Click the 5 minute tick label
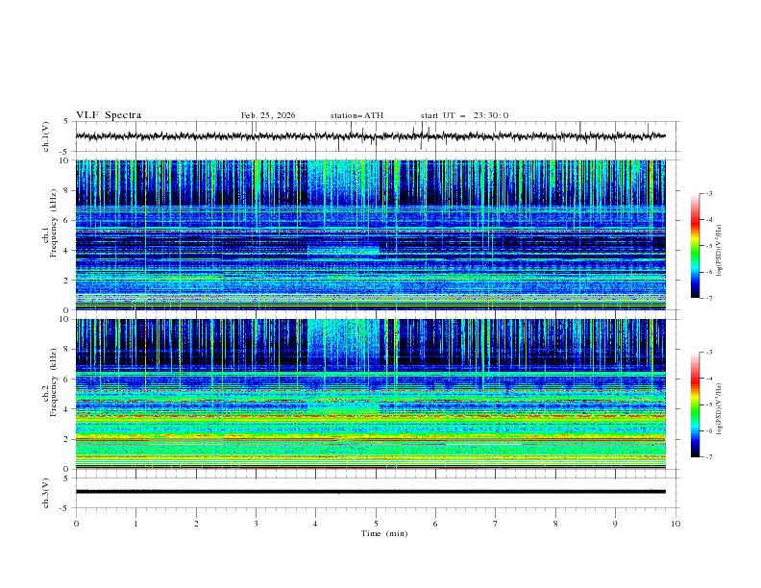 (376, 523)
